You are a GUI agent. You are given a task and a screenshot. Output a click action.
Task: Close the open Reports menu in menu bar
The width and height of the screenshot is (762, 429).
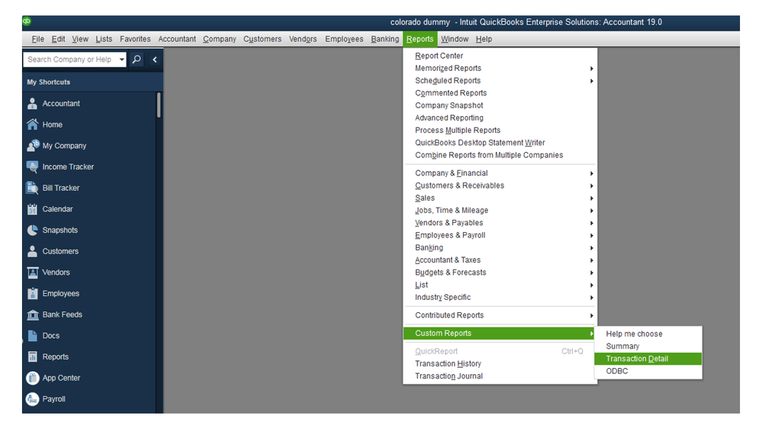click(420, 39)
